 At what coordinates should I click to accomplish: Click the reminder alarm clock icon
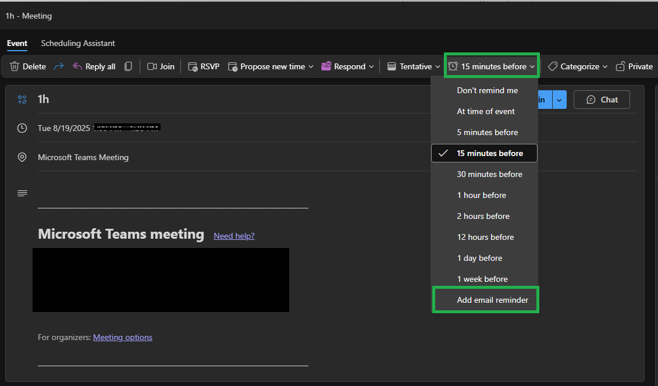[x=453, y=66]
